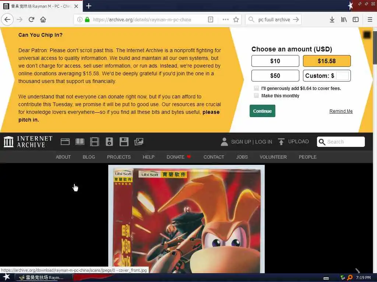377x282 pixels.
Task: Open the PEOPLE menu item
Action: click(307, 157)
